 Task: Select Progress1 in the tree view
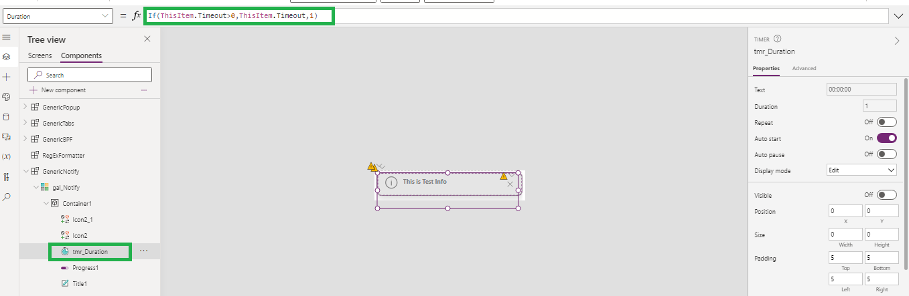(x=84, y=268)
